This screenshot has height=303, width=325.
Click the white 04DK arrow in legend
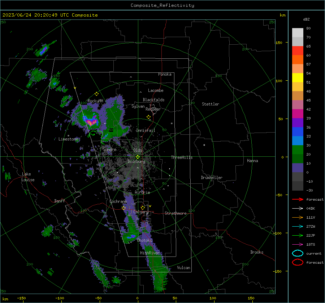click(298, 208)
